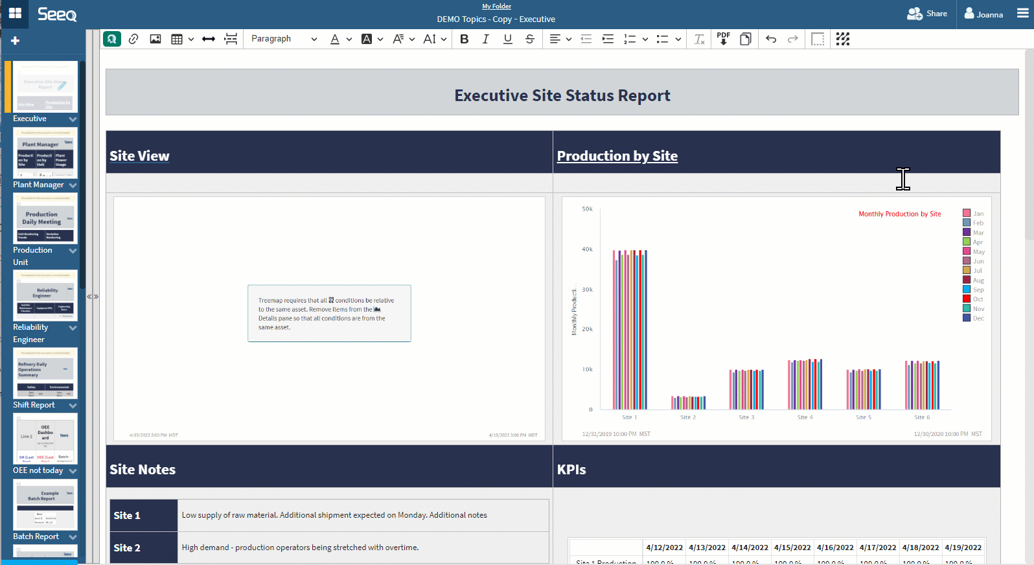Click the Share button
1034x565 pixels.
click(927, 14)
